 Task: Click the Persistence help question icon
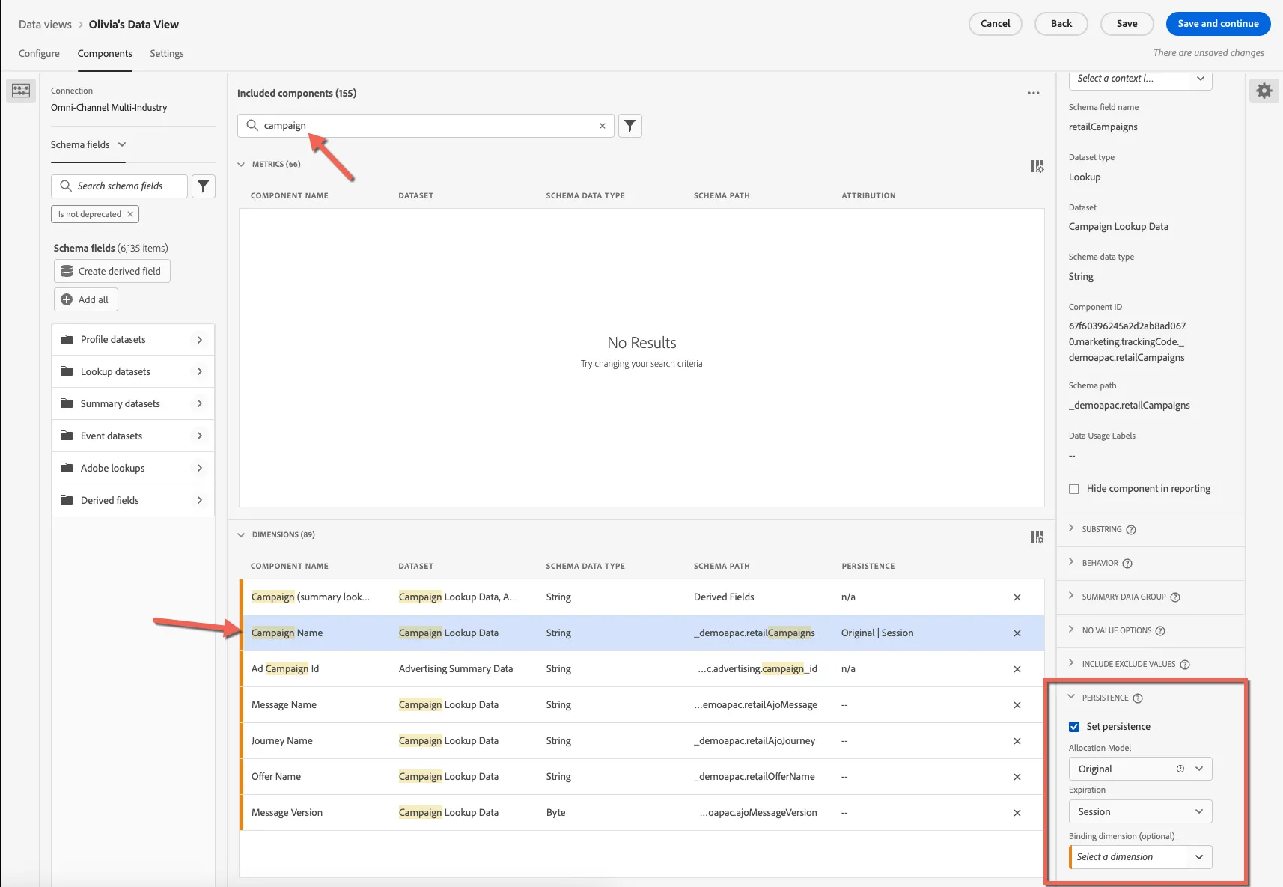pos(1138,698)
